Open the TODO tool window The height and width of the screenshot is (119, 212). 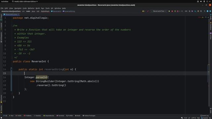(19, 116)
